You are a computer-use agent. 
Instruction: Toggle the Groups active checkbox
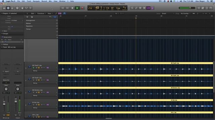click(2, 37)
